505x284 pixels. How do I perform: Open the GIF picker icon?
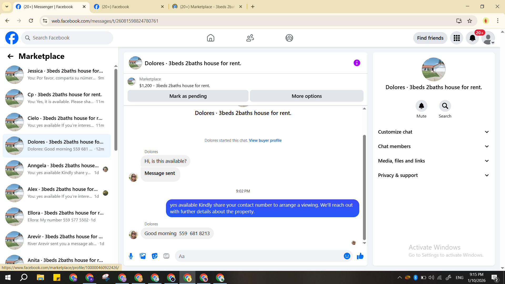166,256
